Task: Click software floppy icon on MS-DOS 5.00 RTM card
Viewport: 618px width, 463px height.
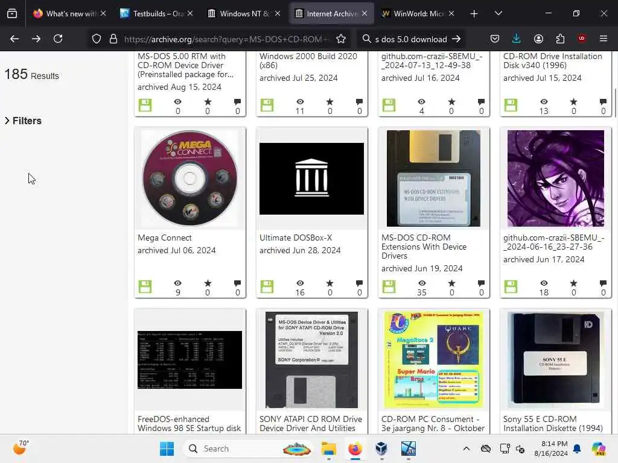Action: (x=145, y=105)
